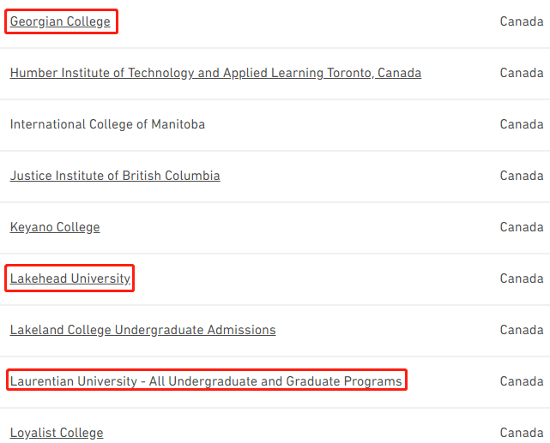Click Canada beside International College of Manitoba
Image resolution: width=550 pixels, height=443 pixels.
(x=522, y=124)
